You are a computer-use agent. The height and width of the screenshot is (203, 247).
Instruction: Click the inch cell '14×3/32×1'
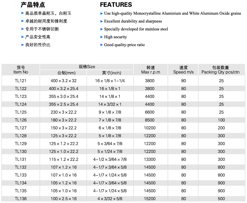coord(110,104)
